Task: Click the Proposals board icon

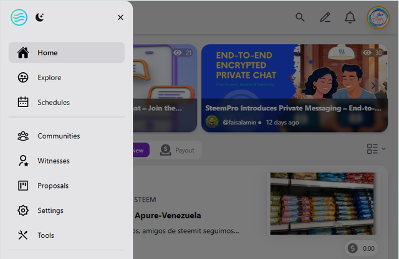Action: (23, 186)
